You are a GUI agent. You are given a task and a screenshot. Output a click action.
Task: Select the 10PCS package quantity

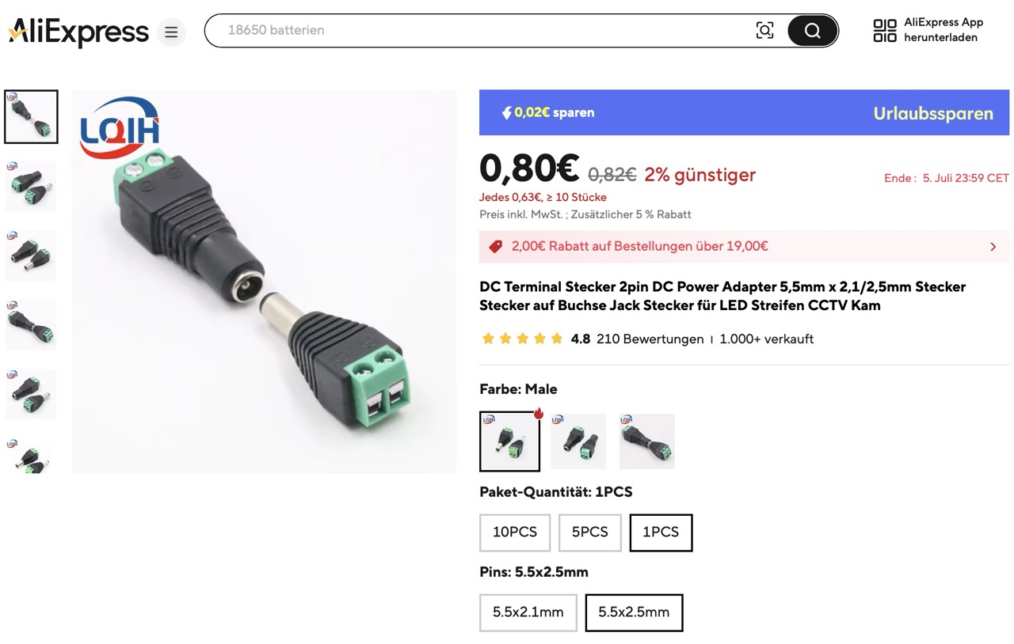(515, 532)
